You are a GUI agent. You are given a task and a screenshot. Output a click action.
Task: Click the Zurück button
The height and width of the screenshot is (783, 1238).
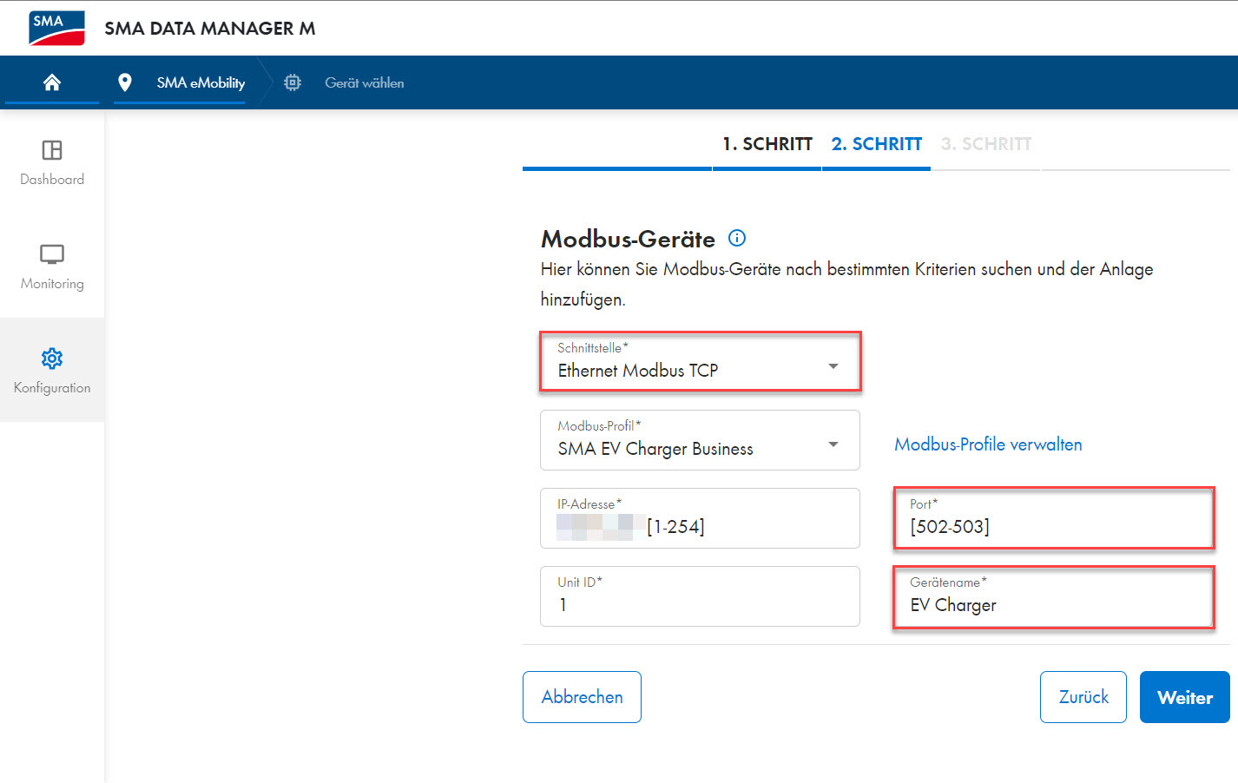click(x=1083, y=697)
